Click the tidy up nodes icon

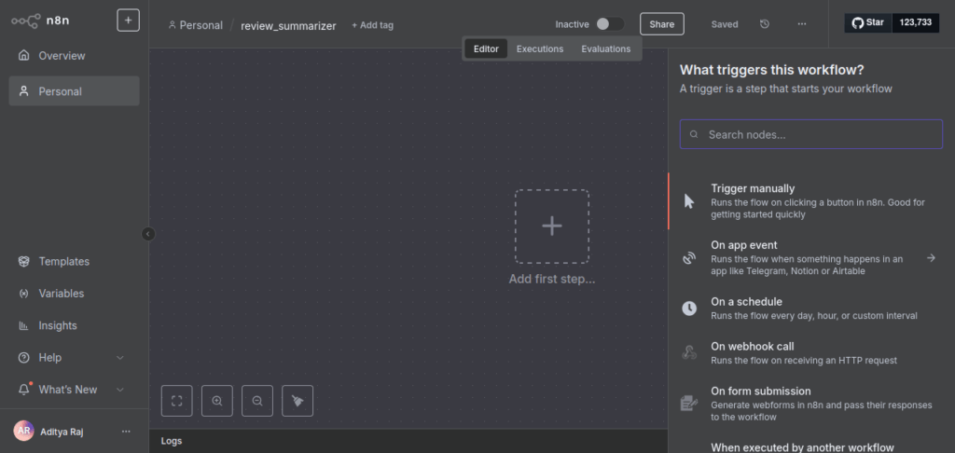pyautogui.click(x=298, y=401)
